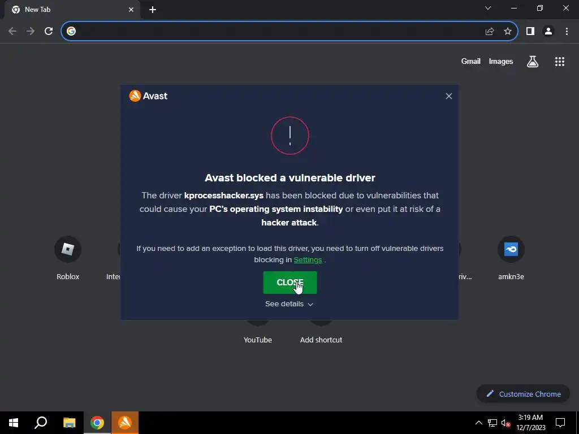Open the Google apps grid icon
The image size is (579, 434).
560,61
